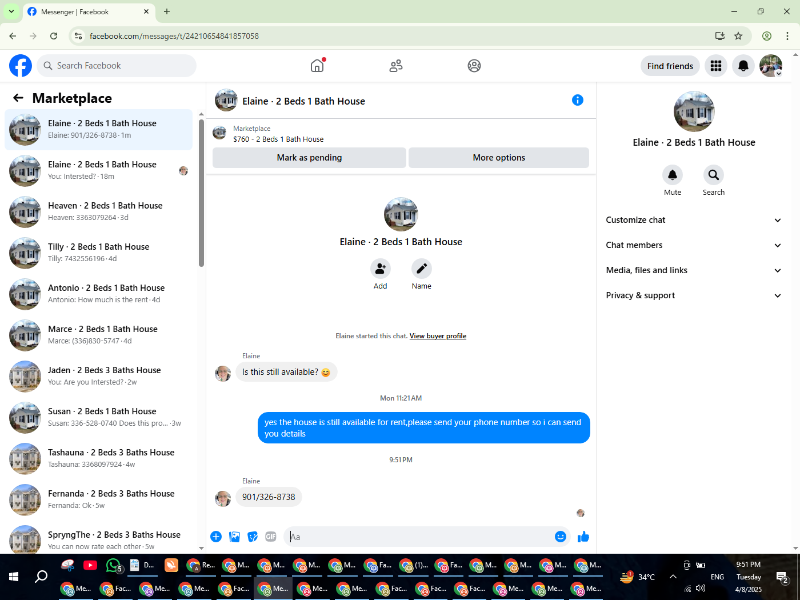Expand Privacy & support section

click(x=694, y=295)
